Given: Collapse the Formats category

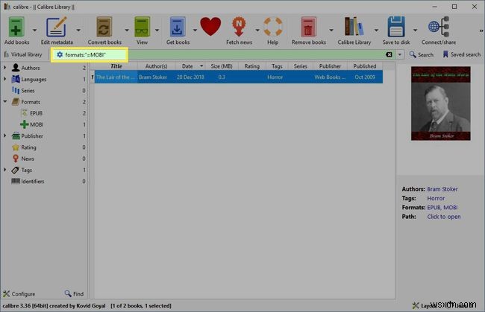Looking at the screenshot, I should pyautogui.click(x=4, y=101).
